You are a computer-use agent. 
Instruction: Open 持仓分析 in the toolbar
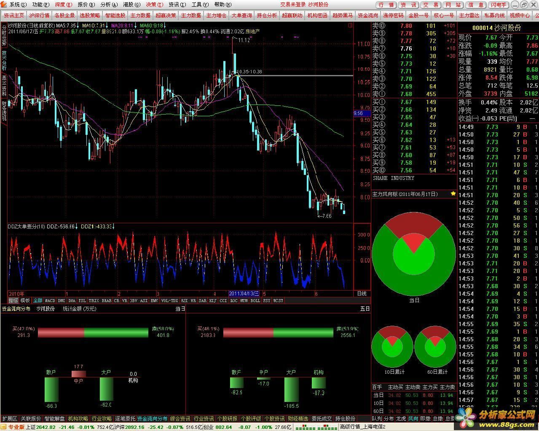267,15
